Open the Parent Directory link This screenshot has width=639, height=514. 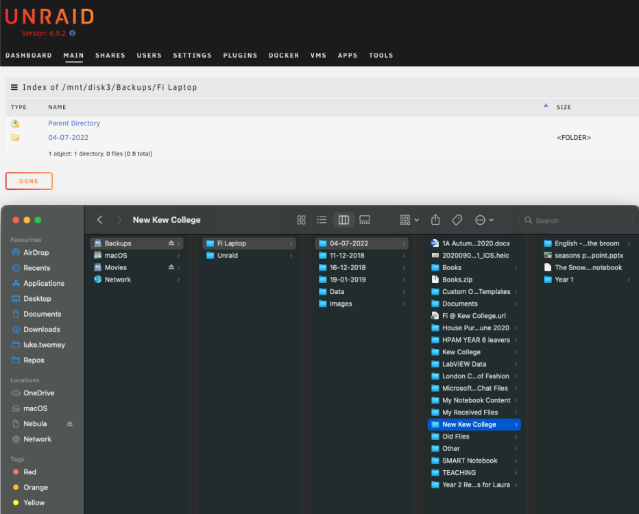(x=74, y=123)
